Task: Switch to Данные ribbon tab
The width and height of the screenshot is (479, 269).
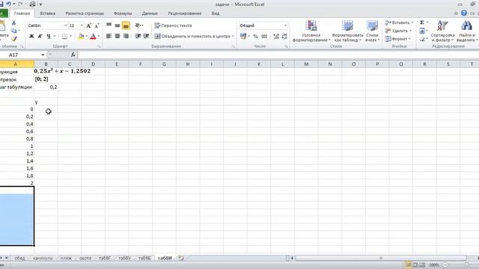Action: tap(150, 13)
